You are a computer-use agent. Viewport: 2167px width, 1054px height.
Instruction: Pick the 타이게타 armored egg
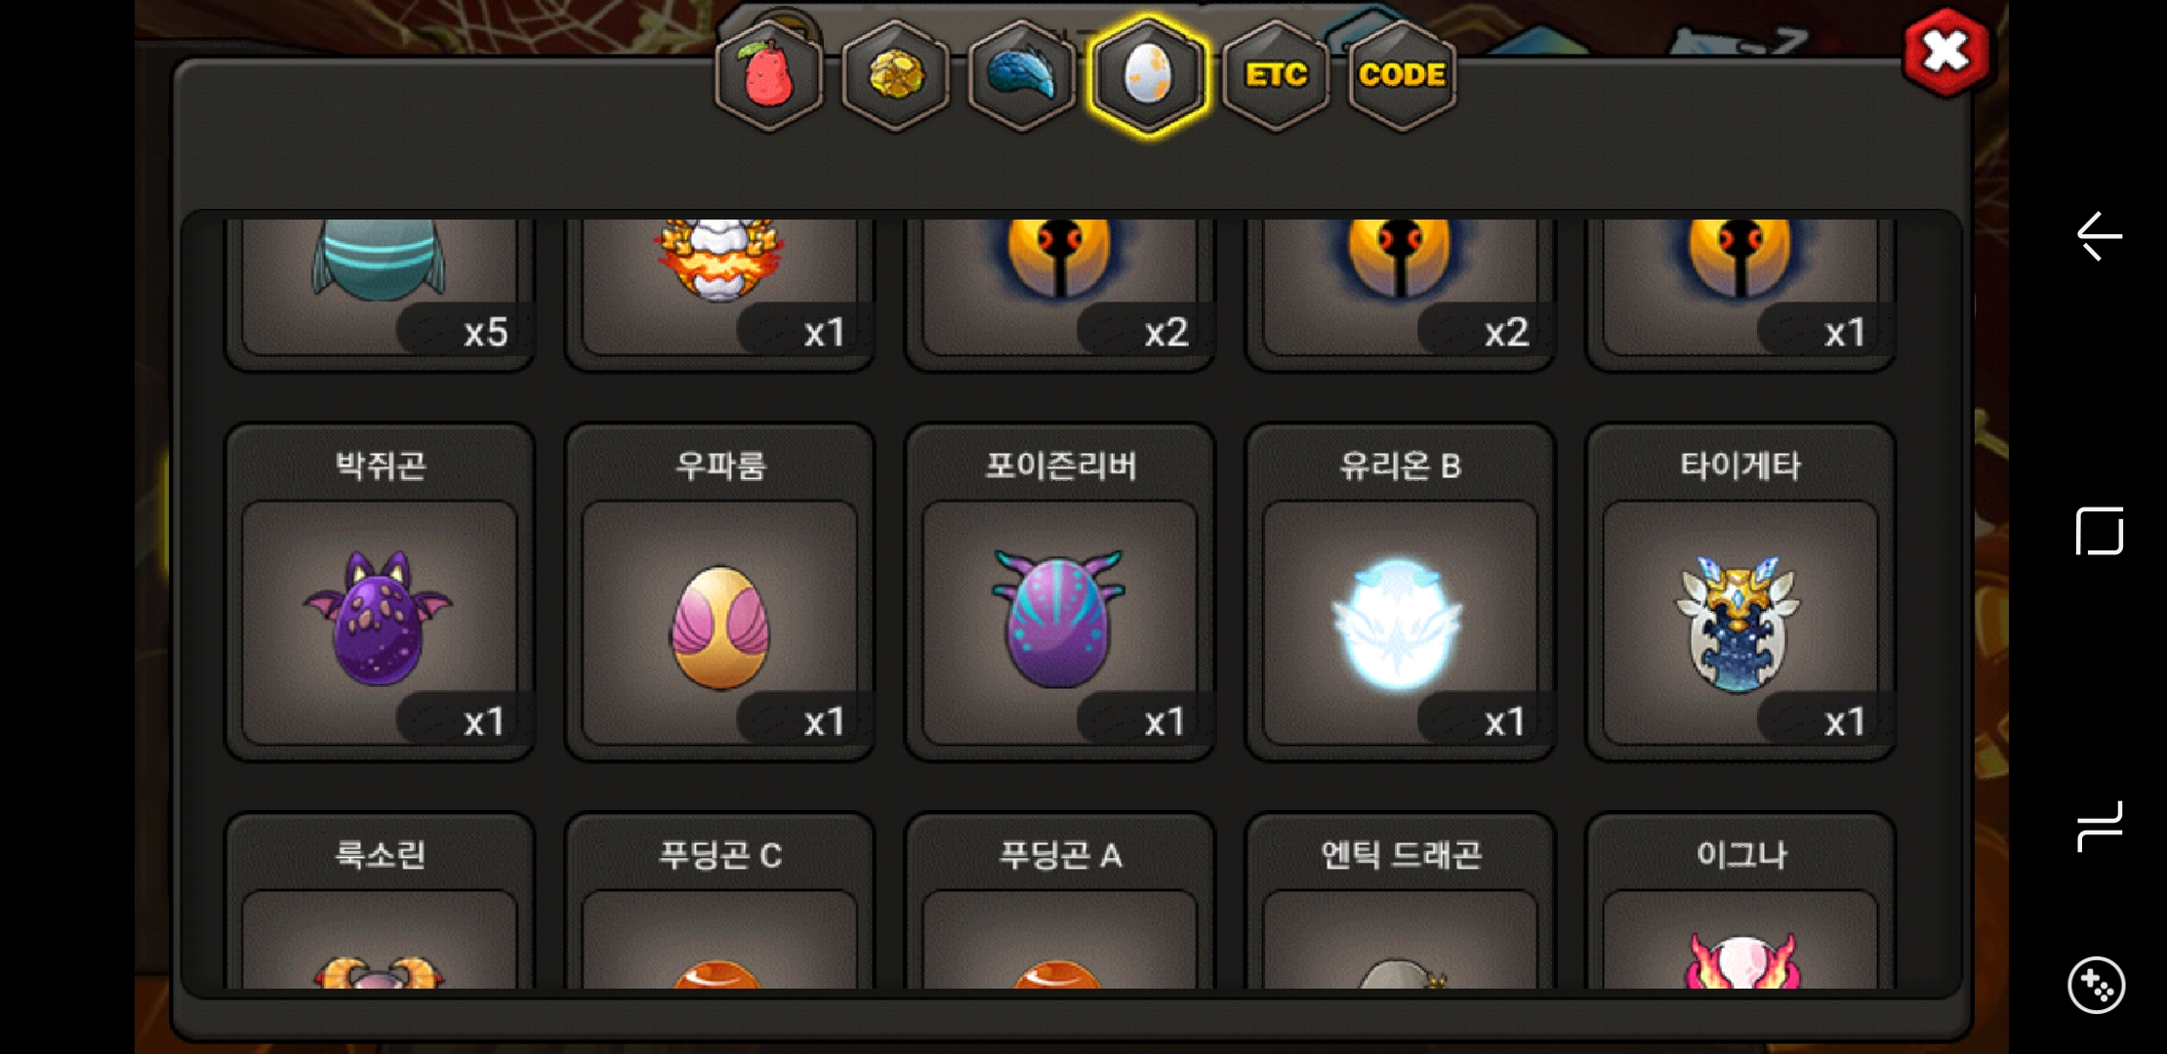(1740, 591)
